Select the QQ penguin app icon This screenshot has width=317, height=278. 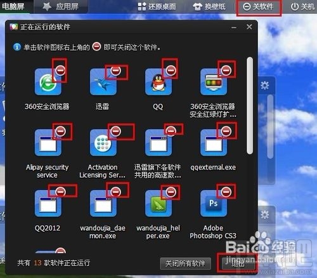(x=158, y=82)
